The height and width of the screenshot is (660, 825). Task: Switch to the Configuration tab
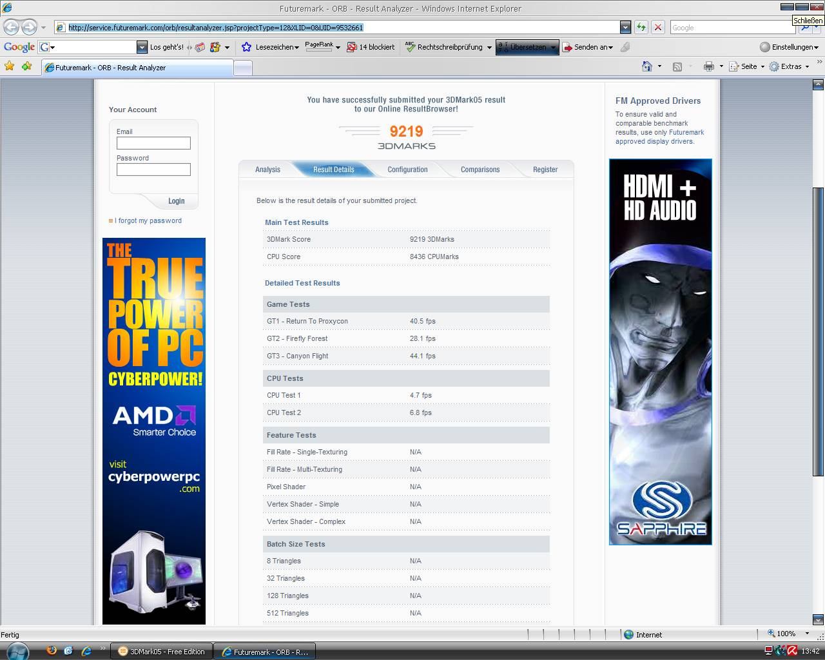[407, 170]
